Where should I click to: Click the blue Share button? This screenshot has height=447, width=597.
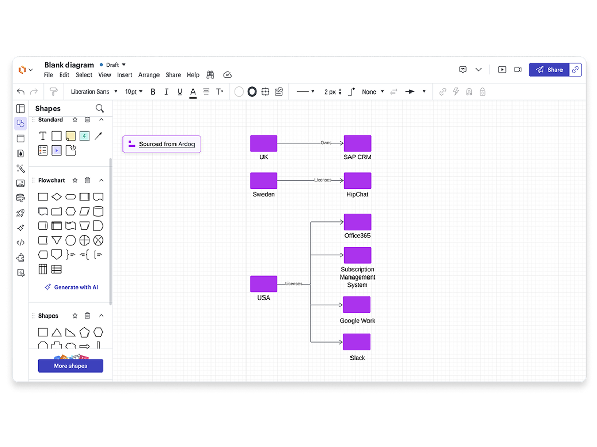(x=549, y=70)
